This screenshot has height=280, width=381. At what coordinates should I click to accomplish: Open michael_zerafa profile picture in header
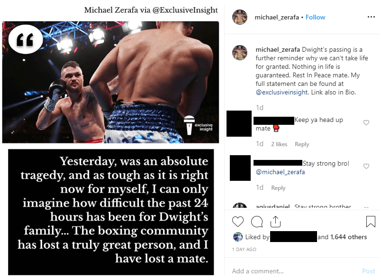[240, 17]
